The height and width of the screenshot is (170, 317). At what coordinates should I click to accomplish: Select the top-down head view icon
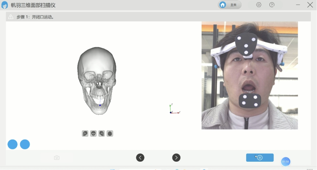click(x=110, y=134)
